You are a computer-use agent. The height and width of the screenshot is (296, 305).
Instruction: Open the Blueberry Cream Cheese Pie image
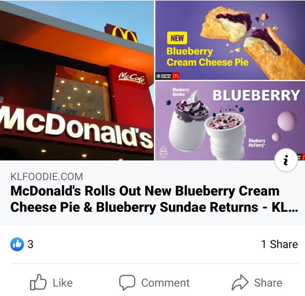point(230,40)
